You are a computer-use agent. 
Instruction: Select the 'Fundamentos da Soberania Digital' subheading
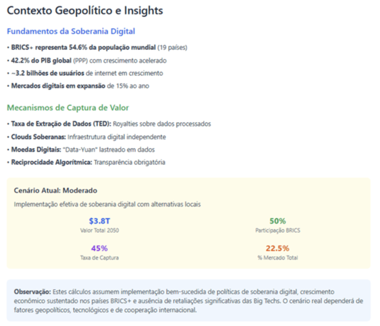[71, 31]
